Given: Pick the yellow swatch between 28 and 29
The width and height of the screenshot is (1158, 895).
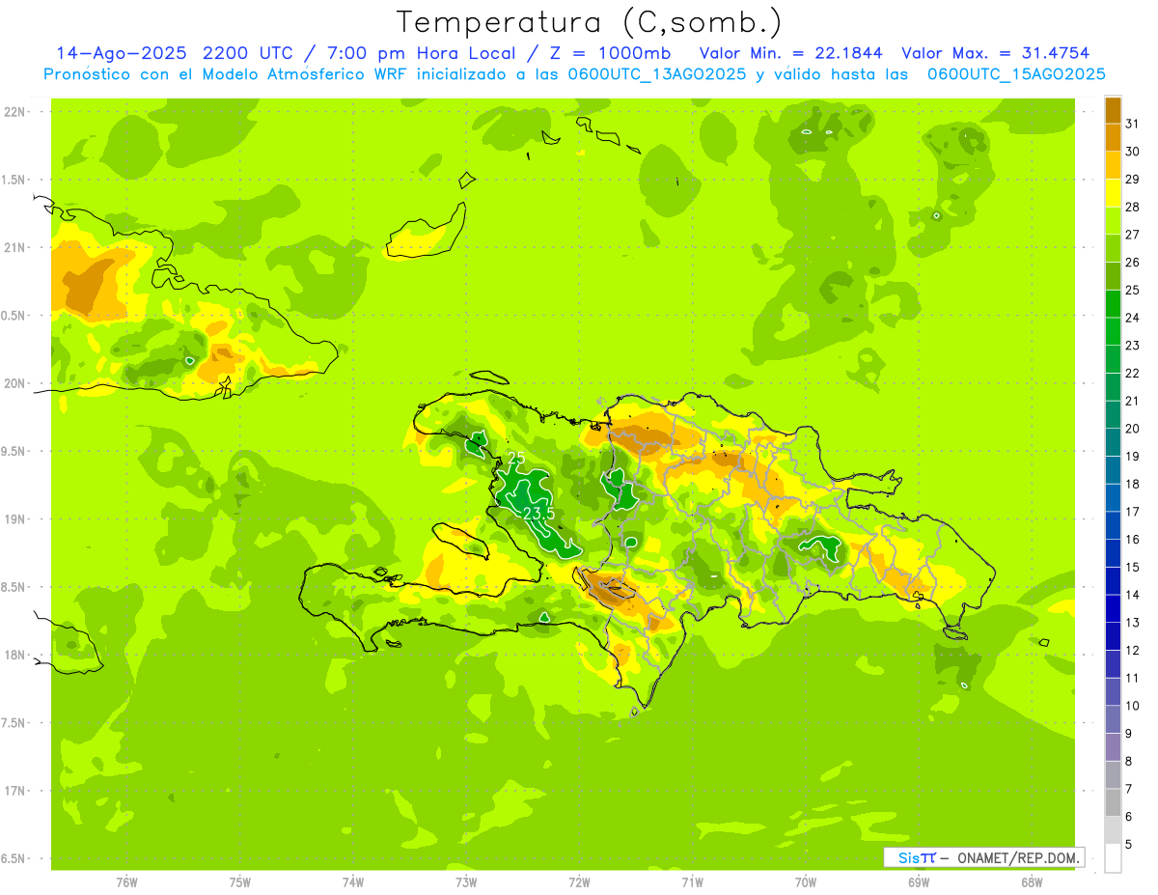Looking at the screenshot, I should tap(1114, 192).
